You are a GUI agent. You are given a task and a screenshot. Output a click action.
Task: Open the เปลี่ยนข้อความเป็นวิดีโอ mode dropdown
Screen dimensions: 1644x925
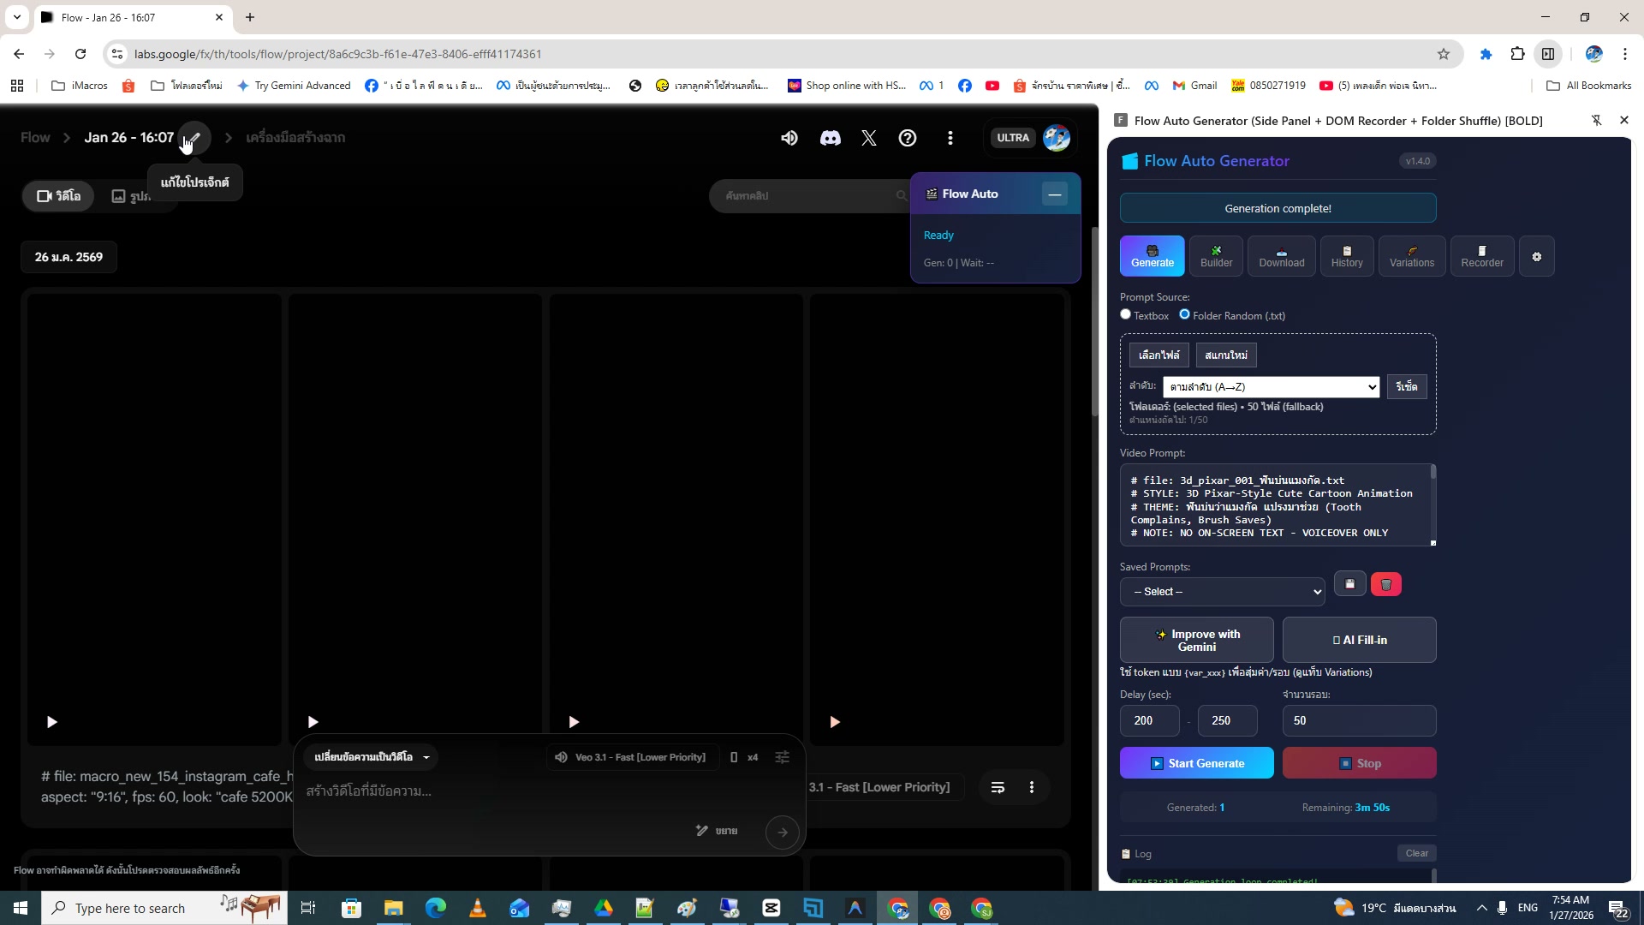tap(372, 757)
